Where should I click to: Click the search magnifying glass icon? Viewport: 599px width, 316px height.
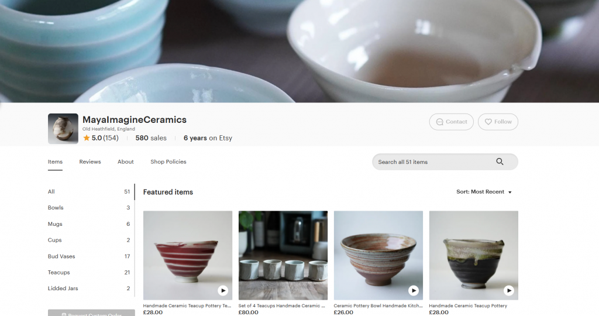click(x=500, y=162)
